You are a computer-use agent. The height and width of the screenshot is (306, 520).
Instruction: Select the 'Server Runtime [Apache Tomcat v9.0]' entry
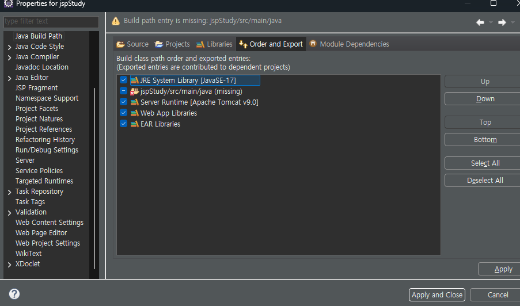point(199,102)
